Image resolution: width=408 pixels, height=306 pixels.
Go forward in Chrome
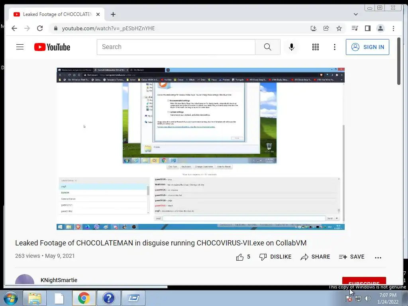coord(27,28)
